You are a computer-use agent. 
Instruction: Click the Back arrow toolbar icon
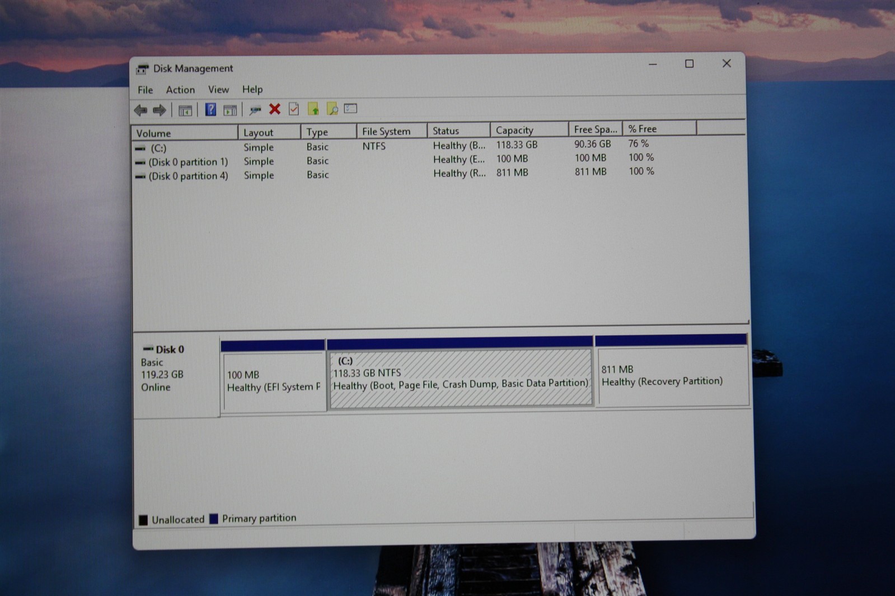coord(140,110)
